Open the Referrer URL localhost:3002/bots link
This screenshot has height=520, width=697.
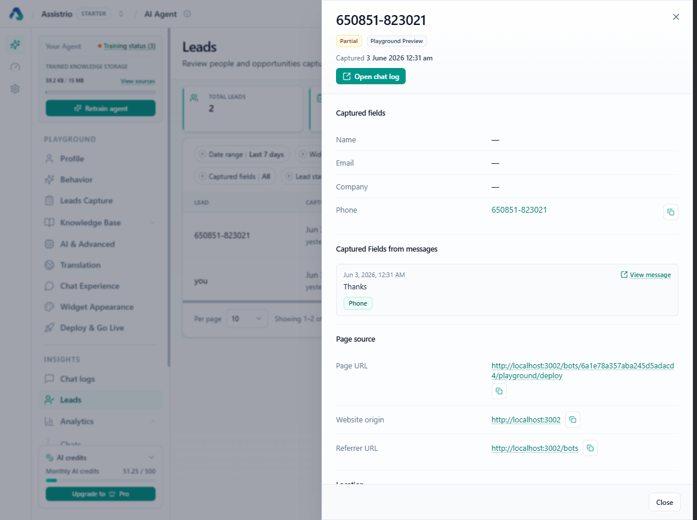tap(535, 448)
